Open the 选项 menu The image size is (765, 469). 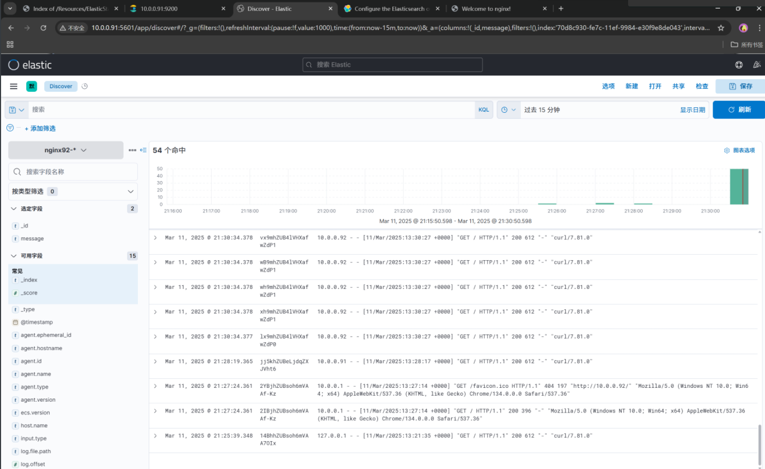click(608, 86)
